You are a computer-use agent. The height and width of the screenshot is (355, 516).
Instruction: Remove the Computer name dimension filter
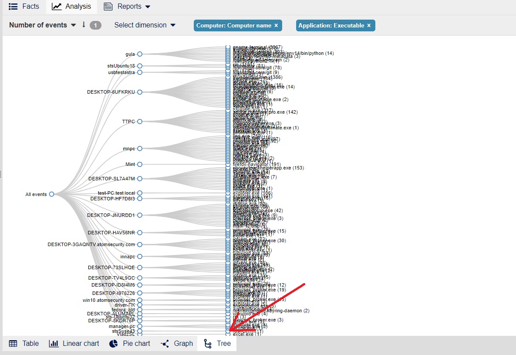276,26
